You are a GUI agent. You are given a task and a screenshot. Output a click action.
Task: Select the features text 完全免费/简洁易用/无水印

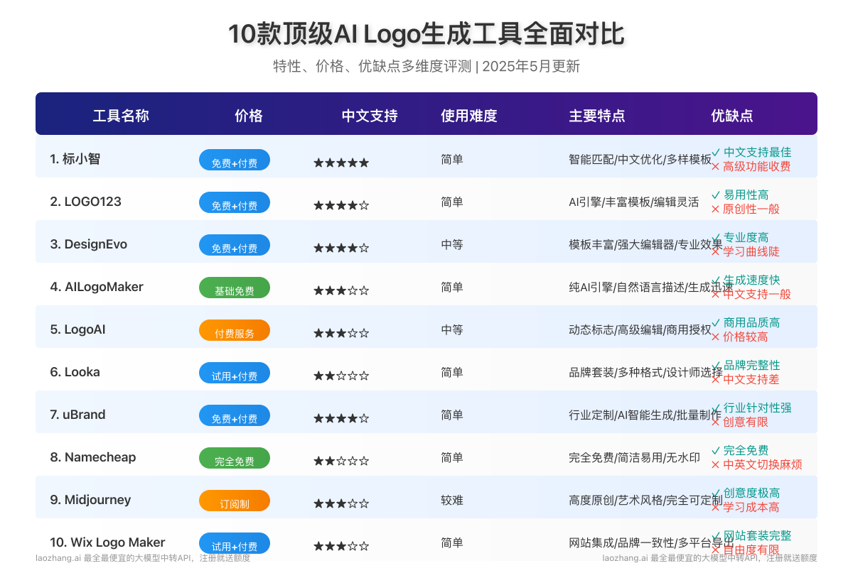click(634, 457)
